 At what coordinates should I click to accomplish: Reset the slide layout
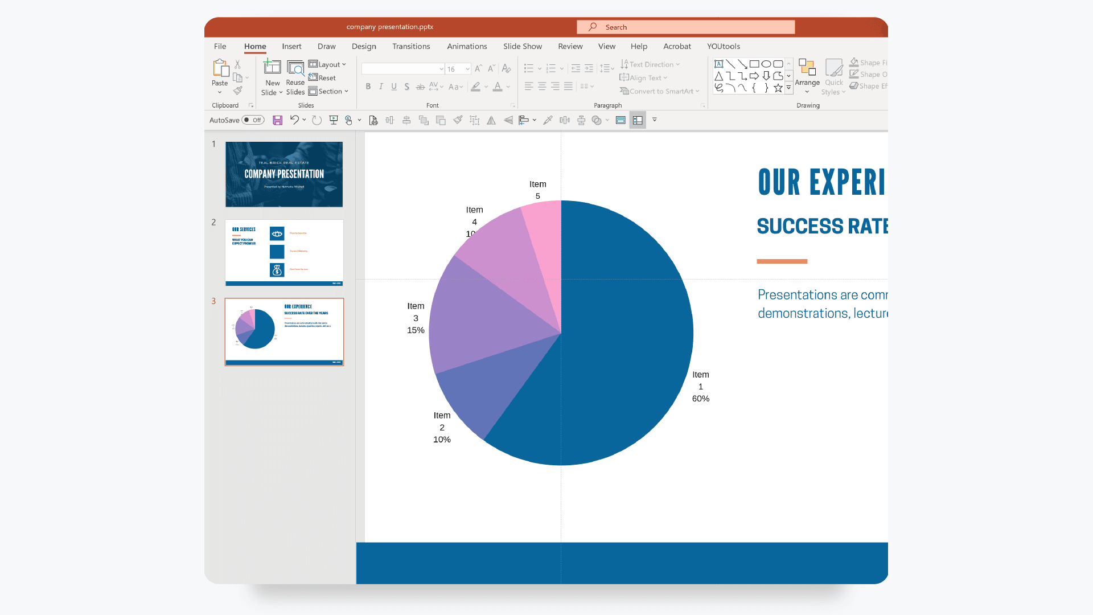[x=322, y=77]
